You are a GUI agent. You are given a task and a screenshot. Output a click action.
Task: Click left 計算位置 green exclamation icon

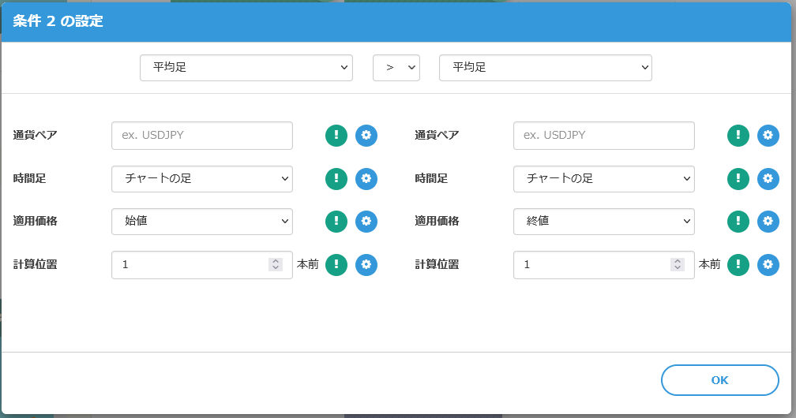coord(336,265)
